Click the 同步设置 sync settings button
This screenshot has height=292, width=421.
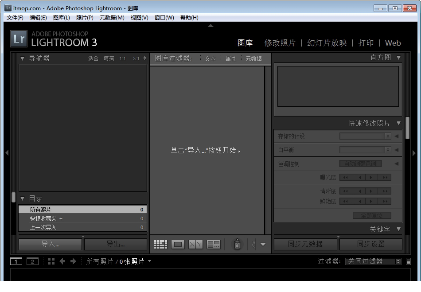coord(371,244)
